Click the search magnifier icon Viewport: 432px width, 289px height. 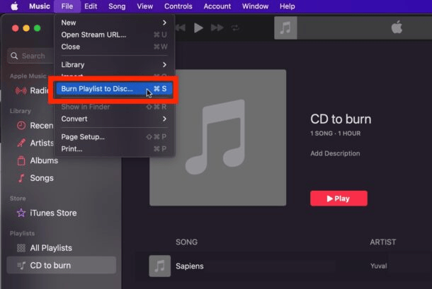pos(14,56)
